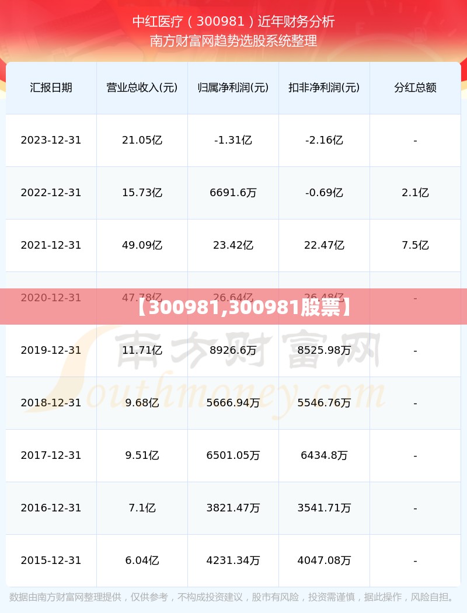Select dividend value 7.5亿
This screenshot has width=467, height=613.
click(x=416, y=245)
